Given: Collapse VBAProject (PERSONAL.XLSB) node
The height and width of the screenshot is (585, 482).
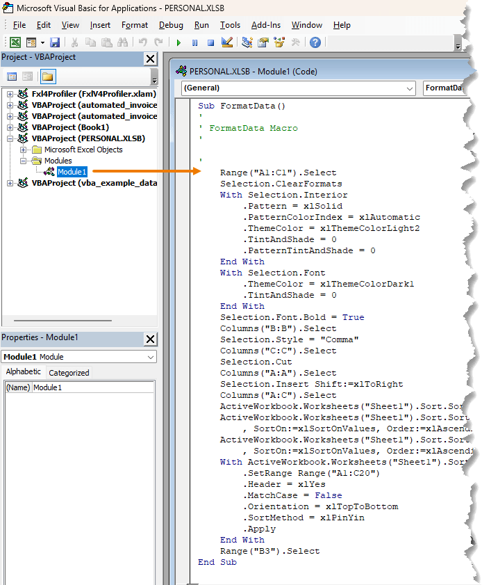Looking at the screenshot, I should click(x=10, y=139).
